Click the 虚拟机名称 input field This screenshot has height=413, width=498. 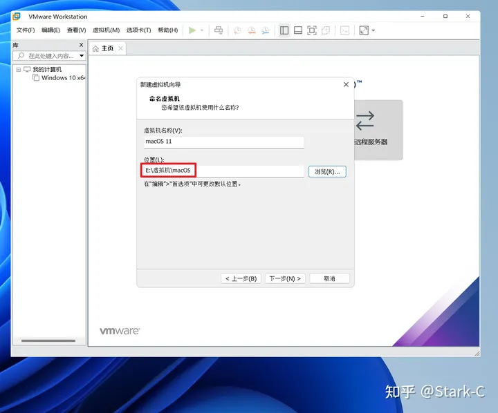[x=223, y=142]
